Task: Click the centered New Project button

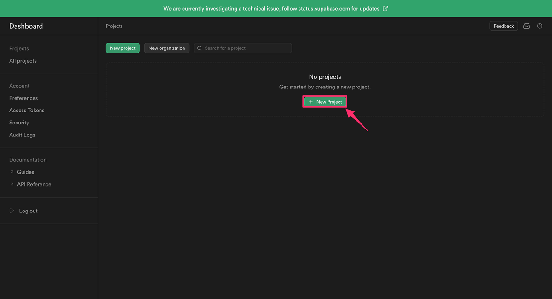Action: [x=325, y=102]
